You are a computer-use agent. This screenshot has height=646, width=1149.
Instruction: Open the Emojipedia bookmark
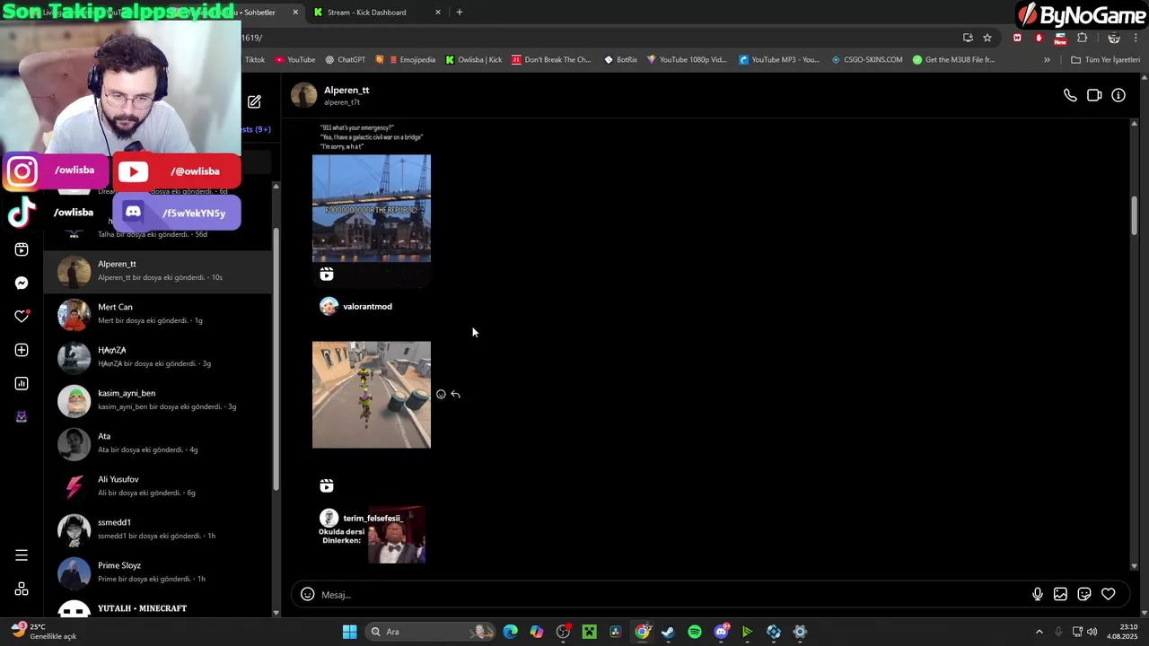[x=411, y=60]
